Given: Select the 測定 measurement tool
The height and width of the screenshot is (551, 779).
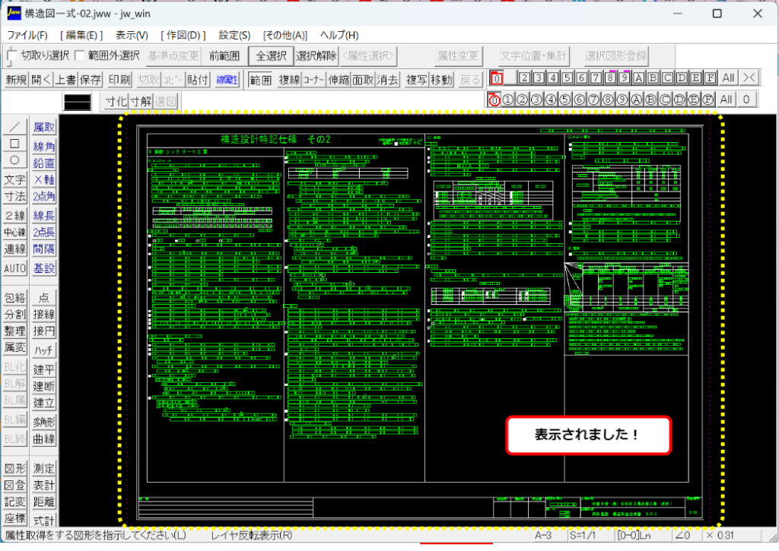Looking at the screenshot, I should (44, 469).
